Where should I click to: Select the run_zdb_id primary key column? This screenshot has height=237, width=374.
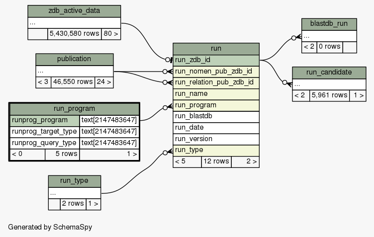pyautogui.click(x=216, y=60)
